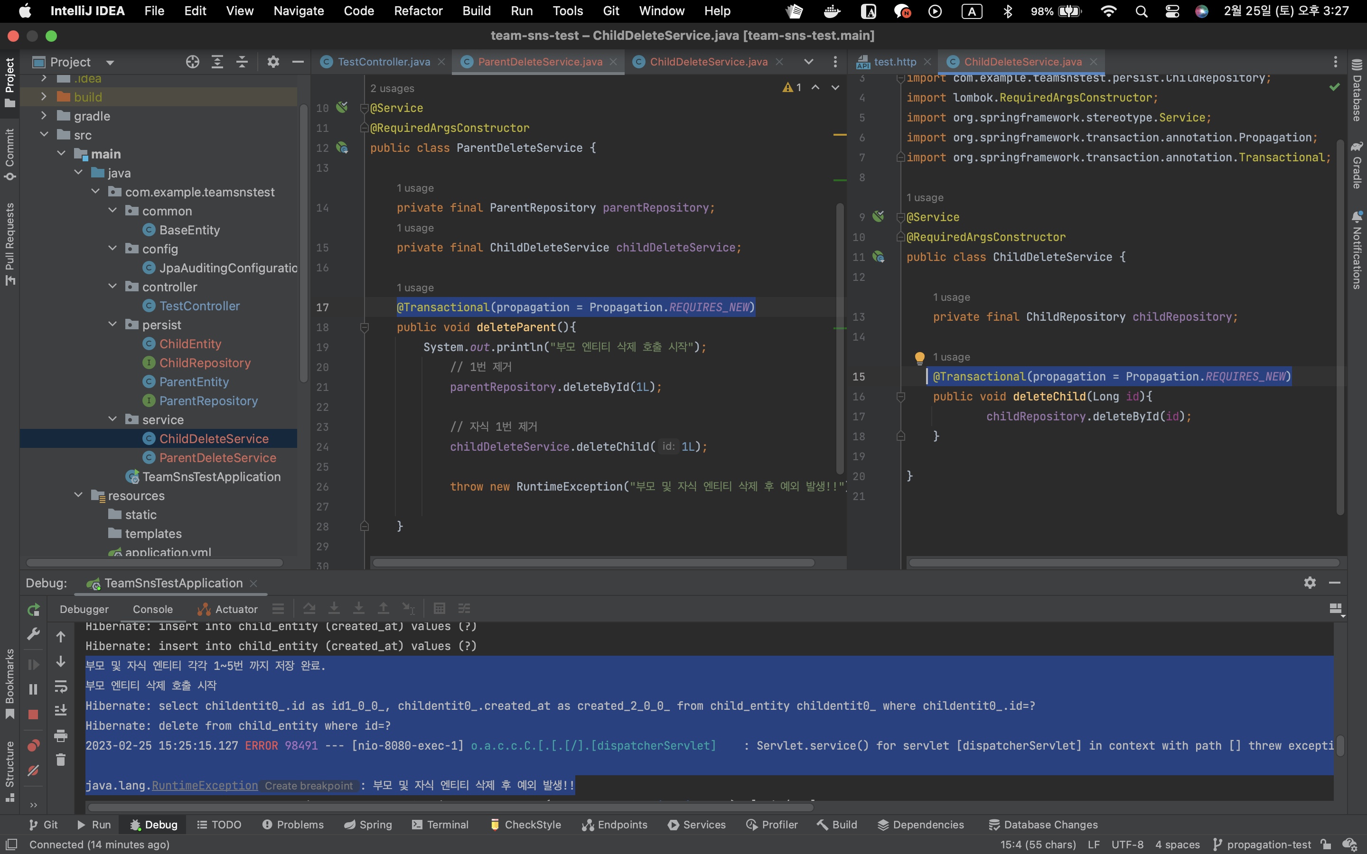Collapse the resources folder
The image size is (1367, 854).
pos(78,495)
